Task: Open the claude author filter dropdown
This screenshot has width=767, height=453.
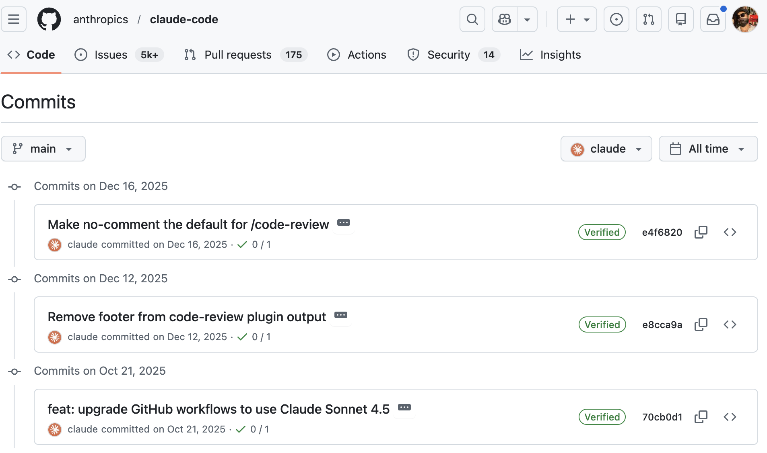Action: tap(606, 149)
